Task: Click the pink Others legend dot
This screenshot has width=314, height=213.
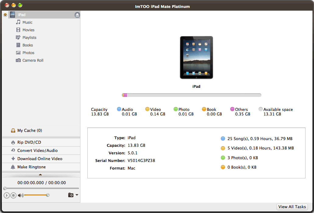Action: pyautogui.click(x=232, y=109)
